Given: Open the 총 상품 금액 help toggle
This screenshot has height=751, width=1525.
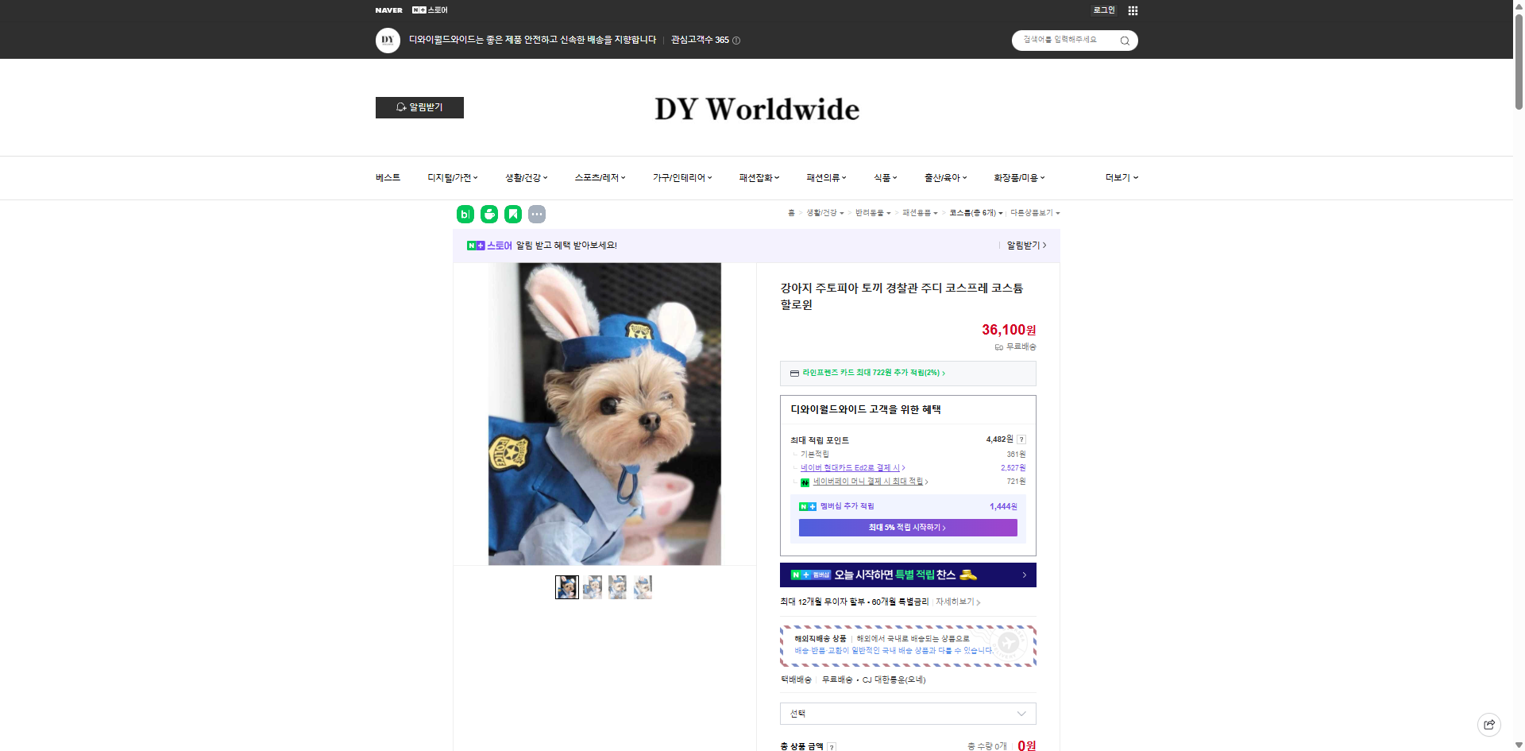Looking at the screenshot, I should [832, 747].
